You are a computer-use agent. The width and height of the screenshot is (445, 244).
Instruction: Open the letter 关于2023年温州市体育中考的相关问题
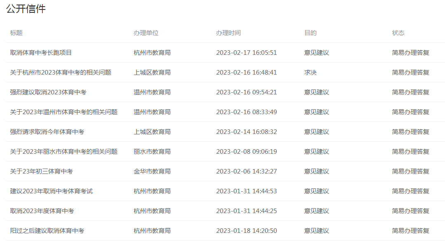64,112
